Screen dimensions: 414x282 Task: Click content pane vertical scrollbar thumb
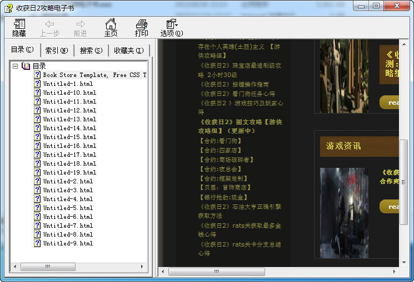(403, 182)
